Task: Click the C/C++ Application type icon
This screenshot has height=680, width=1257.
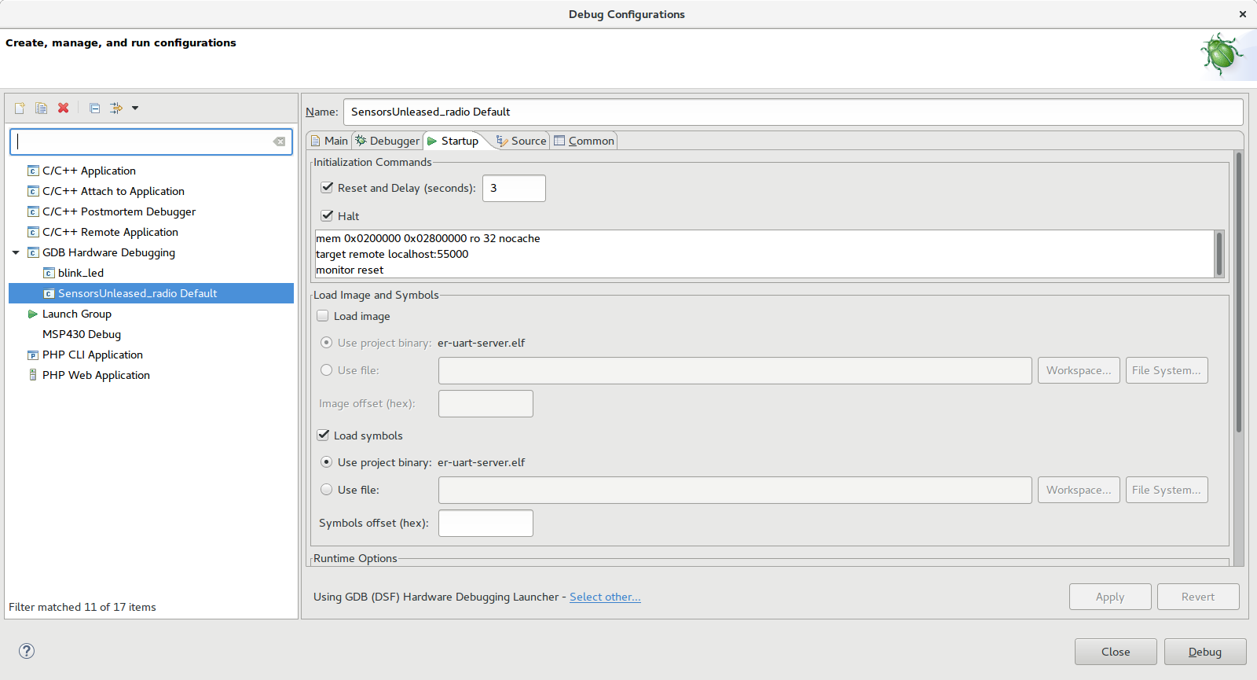Action: click(x=33, y=171)
